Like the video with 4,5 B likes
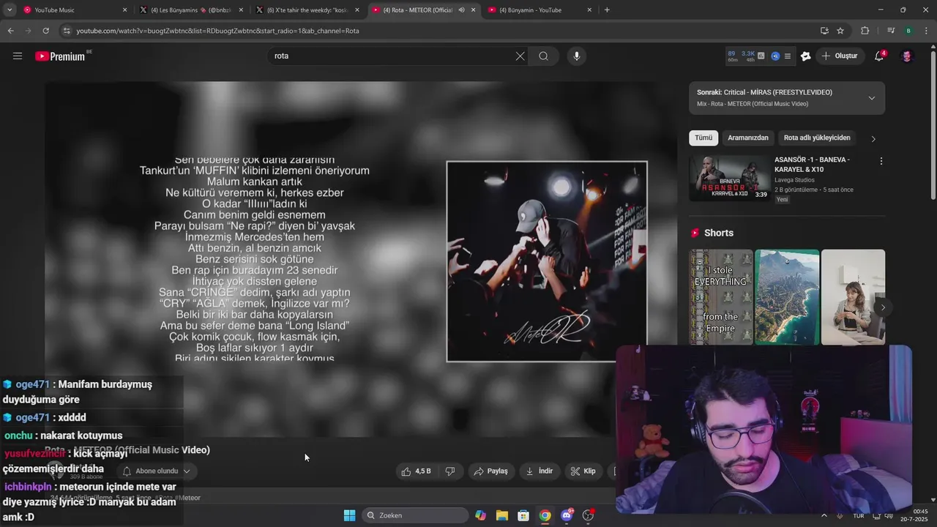This screenshot has width=937, height=527. point(416,471)
